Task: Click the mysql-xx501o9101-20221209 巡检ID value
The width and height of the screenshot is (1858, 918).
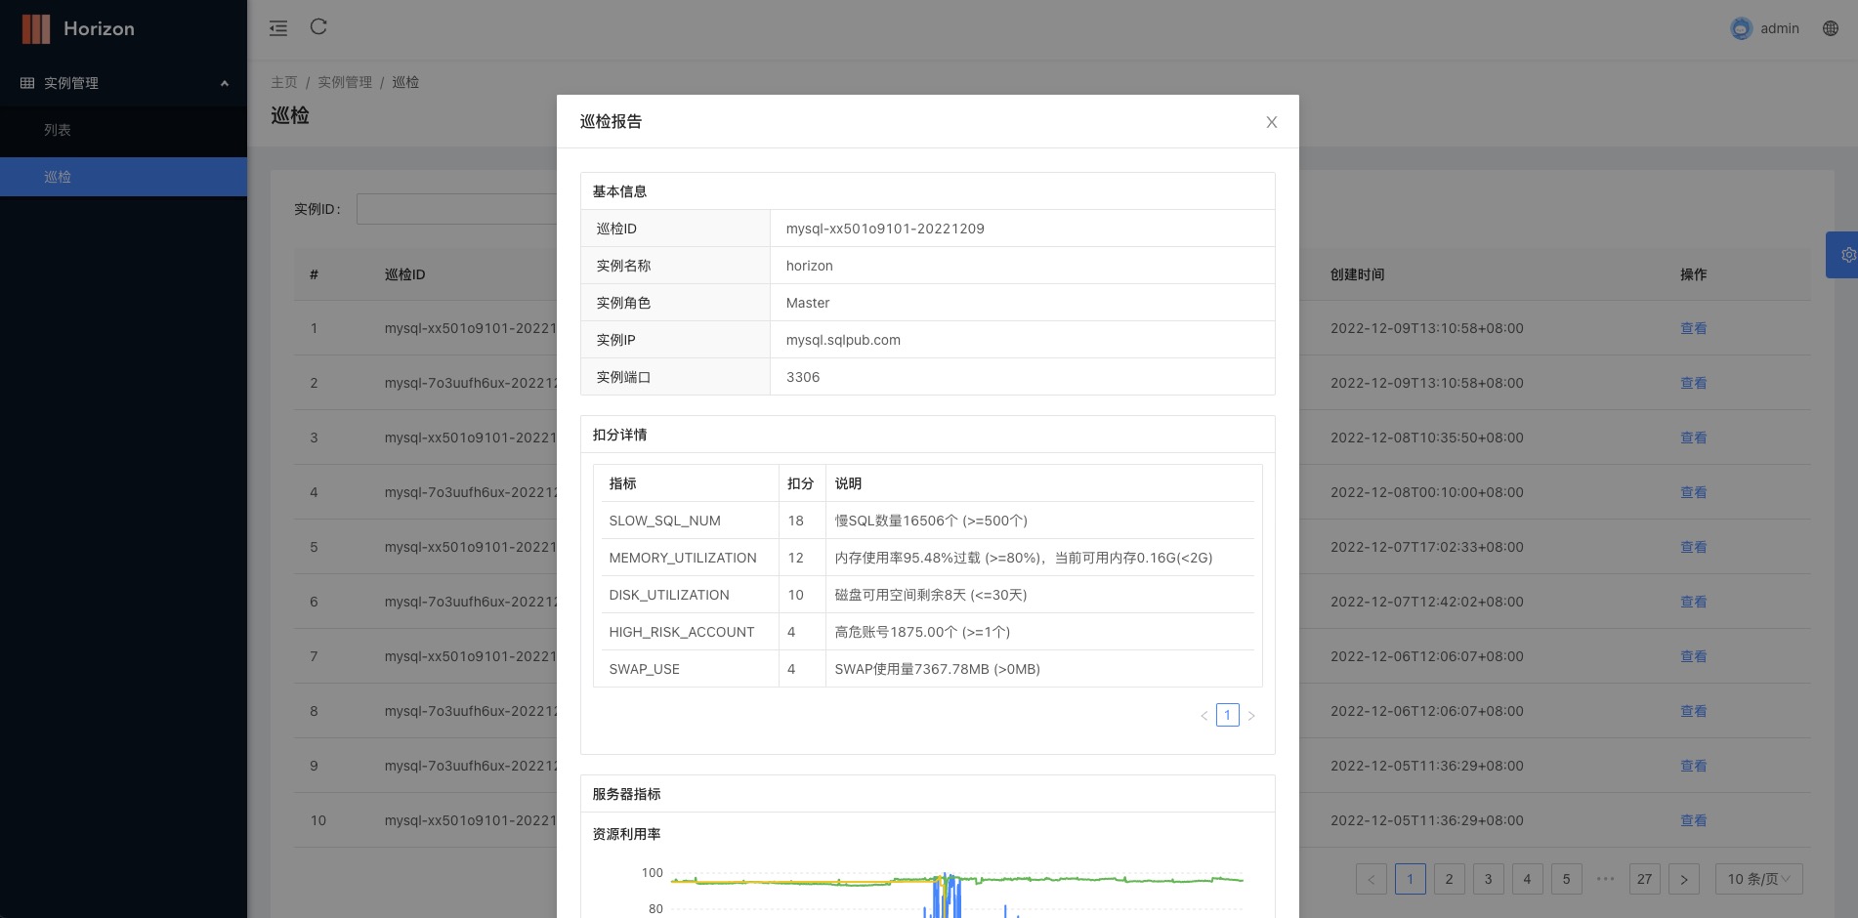Action: click(885, 229)
